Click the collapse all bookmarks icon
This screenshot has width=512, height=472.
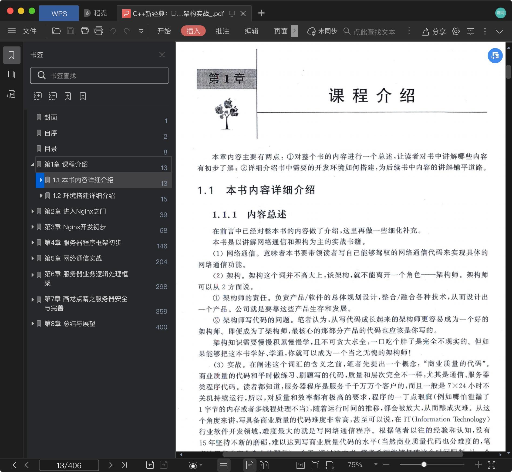pyautogui.click(x=53, y=96)
